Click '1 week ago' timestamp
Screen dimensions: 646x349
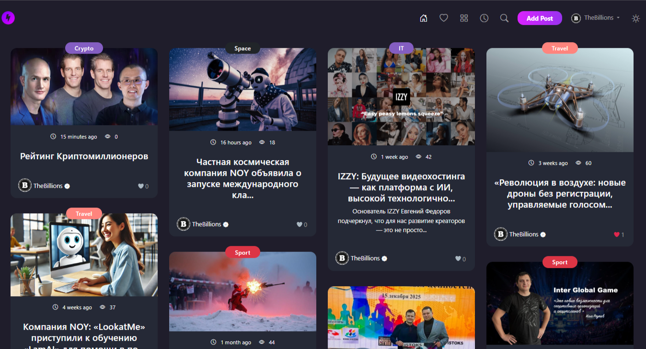(394, 157)
